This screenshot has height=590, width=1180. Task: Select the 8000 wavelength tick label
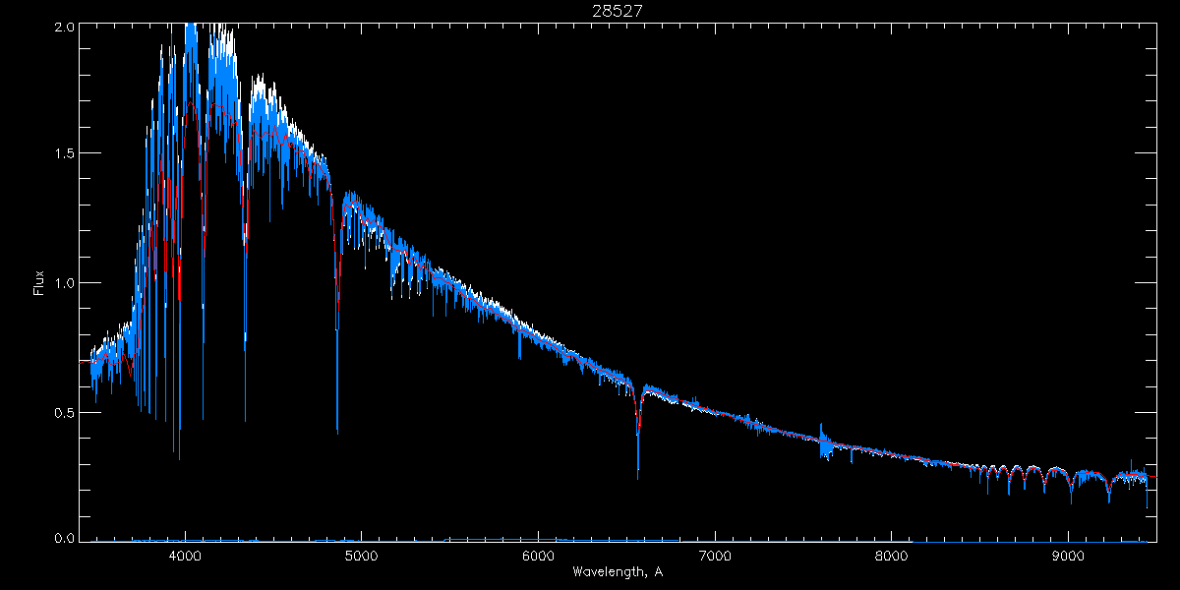pos(891,555)
